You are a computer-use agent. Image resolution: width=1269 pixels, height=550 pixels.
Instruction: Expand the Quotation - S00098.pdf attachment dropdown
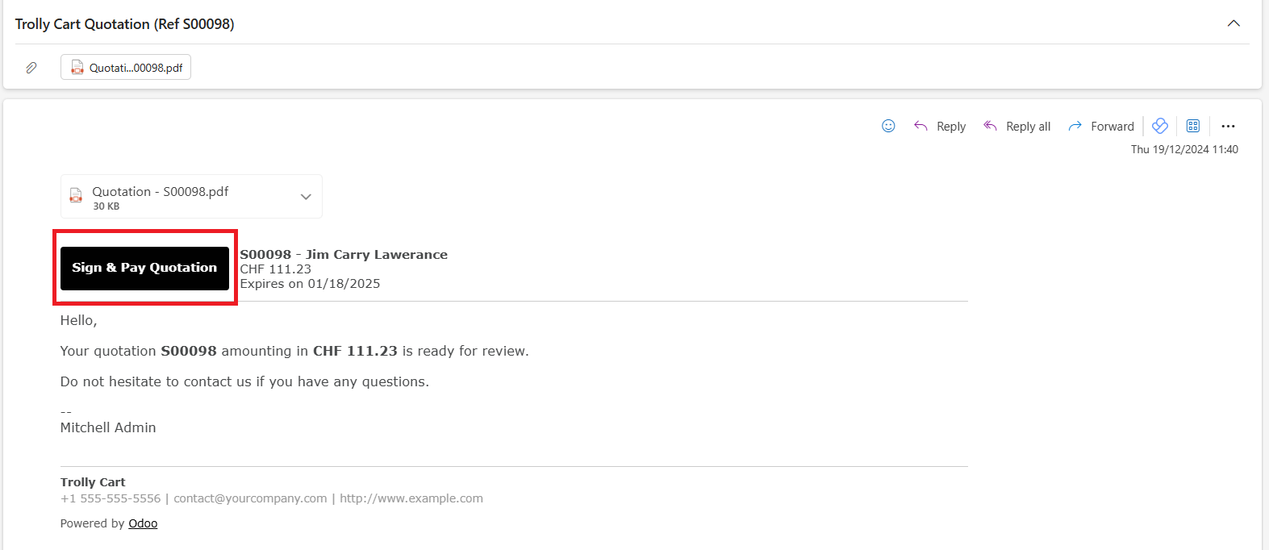click(x=306, y=197)
